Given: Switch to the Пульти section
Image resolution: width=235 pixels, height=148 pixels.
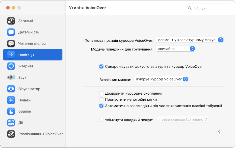Looking at the screenshot, I should click(x=11, y=100).
